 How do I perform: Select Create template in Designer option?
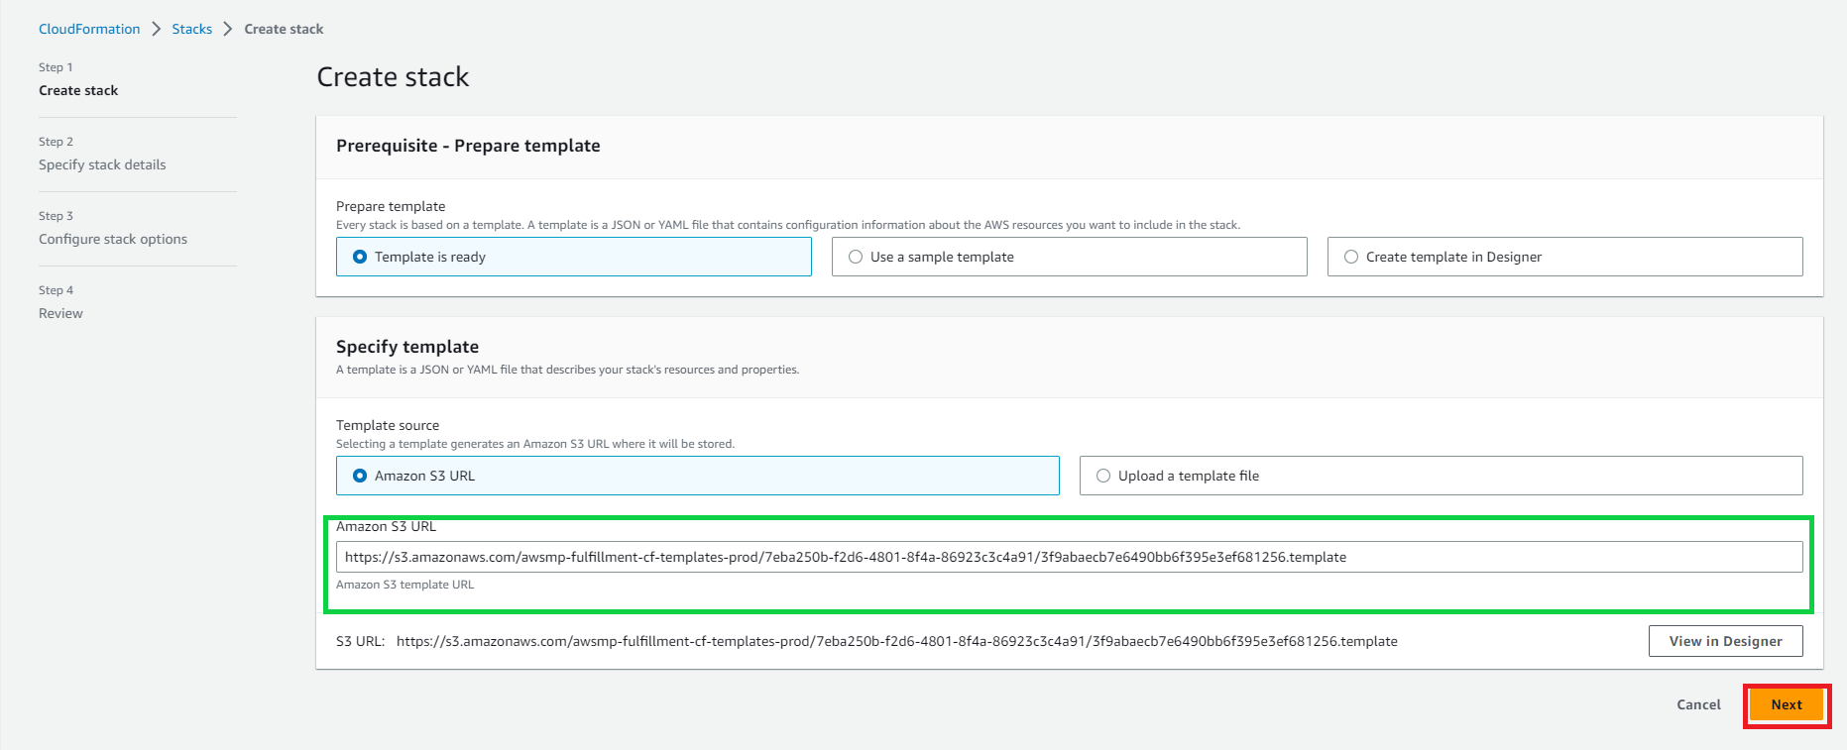(x=1564, y=257)
